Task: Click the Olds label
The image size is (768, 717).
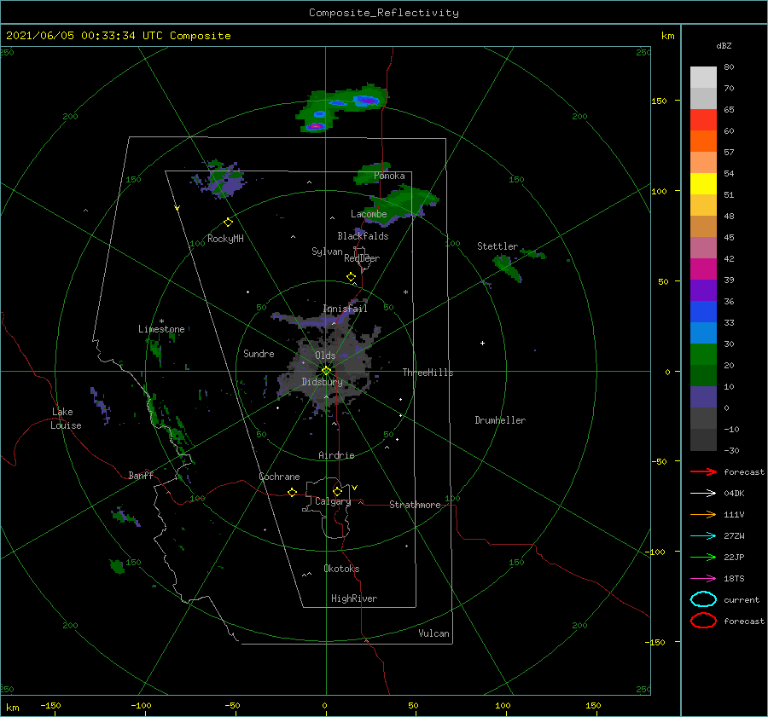Action: point(325,356)
